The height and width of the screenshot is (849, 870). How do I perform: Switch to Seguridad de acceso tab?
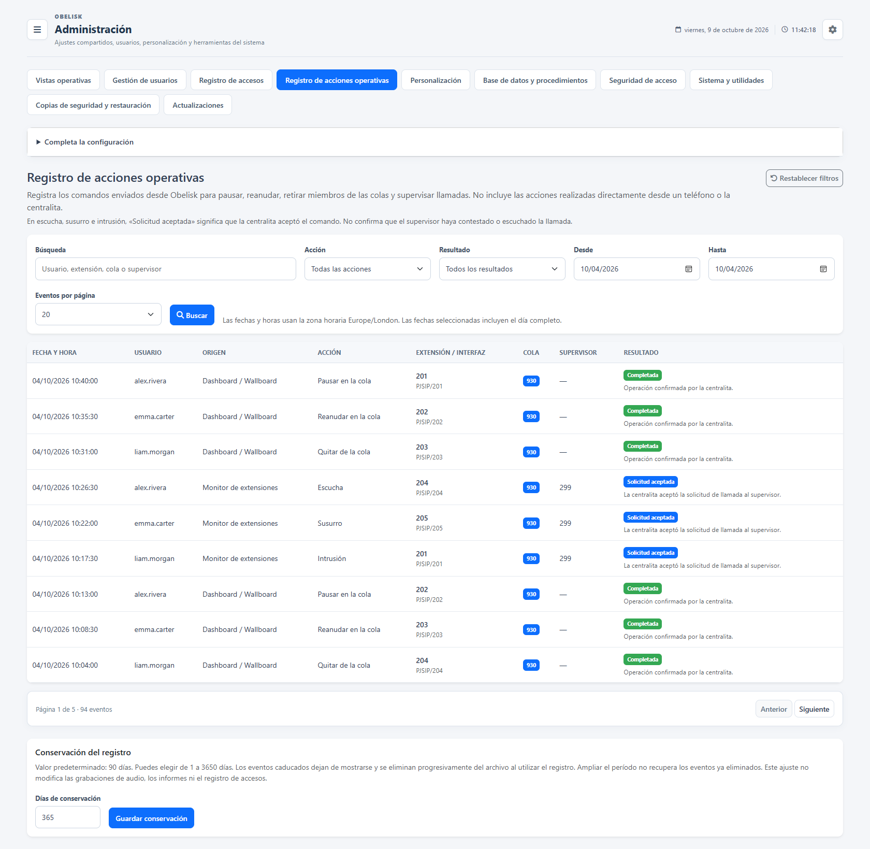(x=643, y=80)
